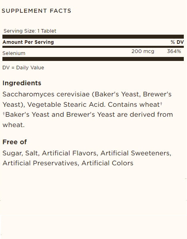
Task: Select the Serving Size: 1 Tablet text
Action: pyautogui.click(x=30, y=31)
